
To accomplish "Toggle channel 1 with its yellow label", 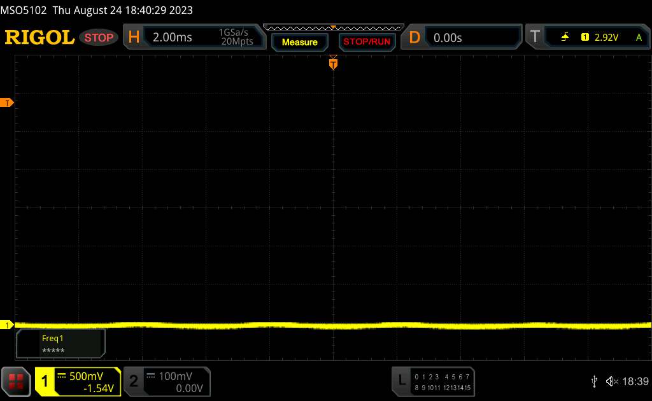I will [45, 381].
